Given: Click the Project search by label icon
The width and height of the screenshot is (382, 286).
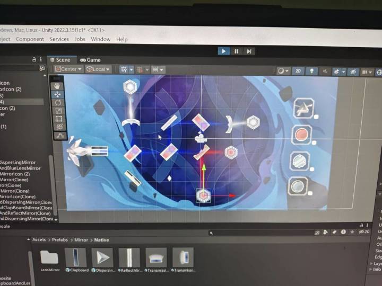Looking at the screenshot, I should tap(334, 232).
